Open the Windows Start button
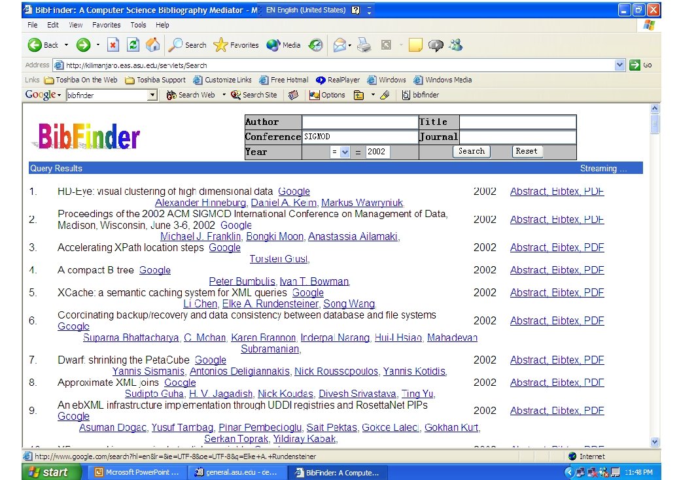The height and width of the screenshot is (480, 679). click(52, 472)
